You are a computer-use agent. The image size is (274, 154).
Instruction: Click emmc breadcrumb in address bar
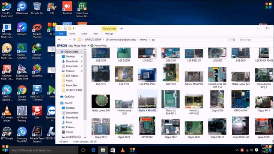143,40
